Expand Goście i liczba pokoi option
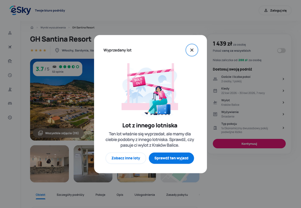Screen dimensions: 301x208 tap(249, 79)
